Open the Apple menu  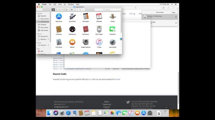39,4
